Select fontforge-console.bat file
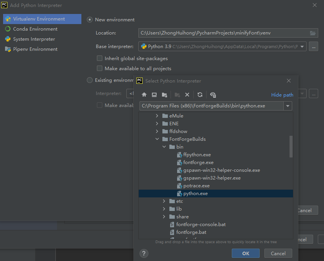 (x=216, y=225)
